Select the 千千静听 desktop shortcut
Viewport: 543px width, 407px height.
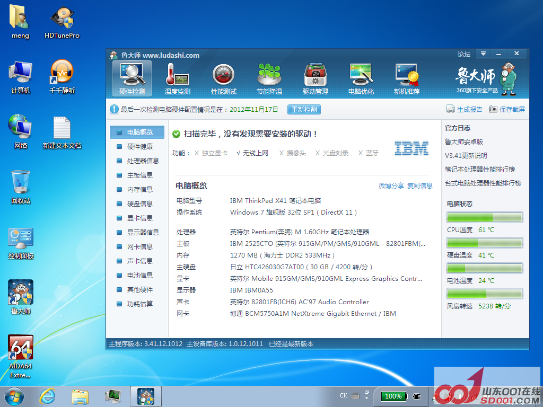pyautogui.click(x=62, y=77)
